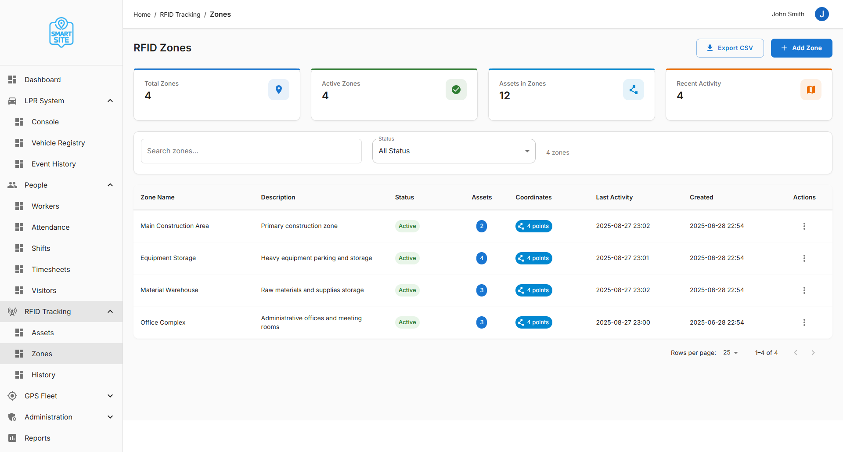Go to Assets in the sidebar
Viewport: 843px width, 452px height.
(x=43, y=333)
